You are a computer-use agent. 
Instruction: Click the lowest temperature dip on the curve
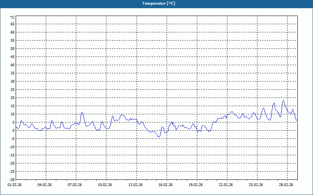(x=159, y=137)
